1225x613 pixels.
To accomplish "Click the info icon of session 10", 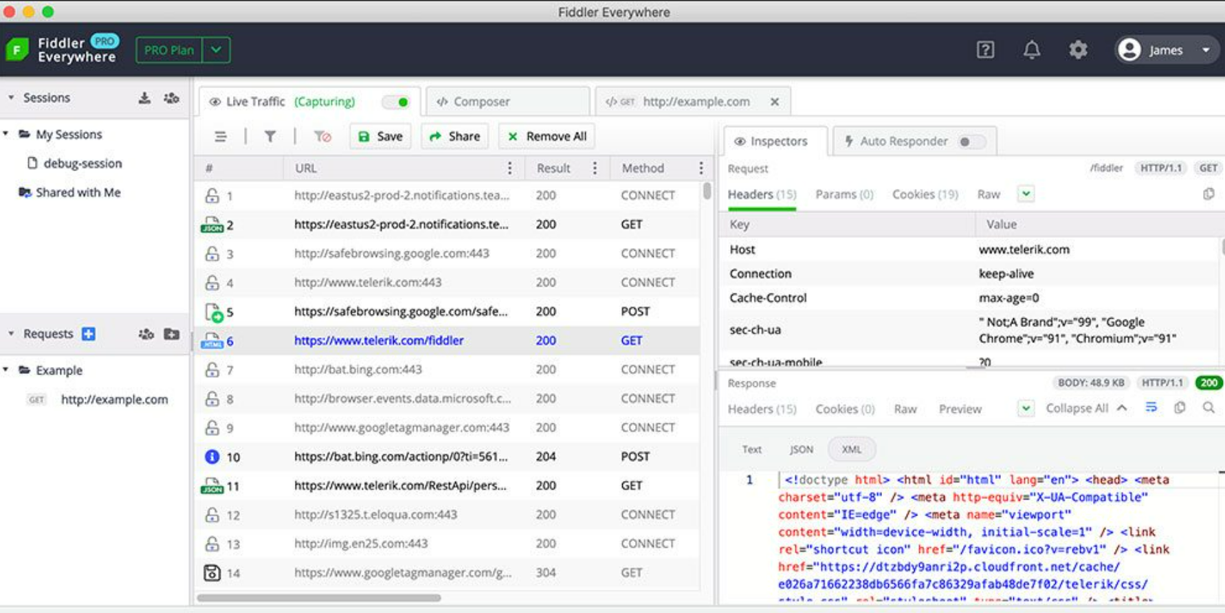I will (x=212, y=456).
